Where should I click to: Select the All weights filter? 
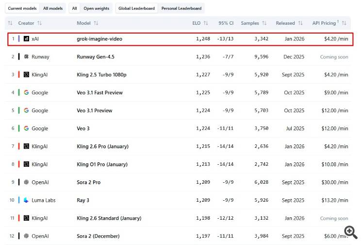tap(75, 8)
